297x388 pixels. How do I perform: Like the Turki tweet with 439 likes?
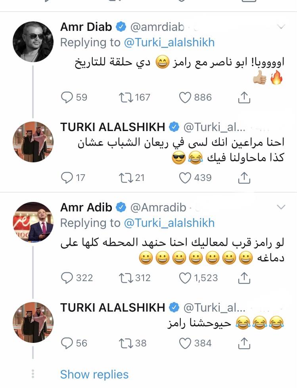(185, 178)
